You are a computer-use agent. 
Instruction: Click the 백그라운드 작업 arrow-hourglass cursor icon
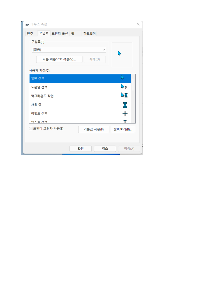(x=124, y=95)
